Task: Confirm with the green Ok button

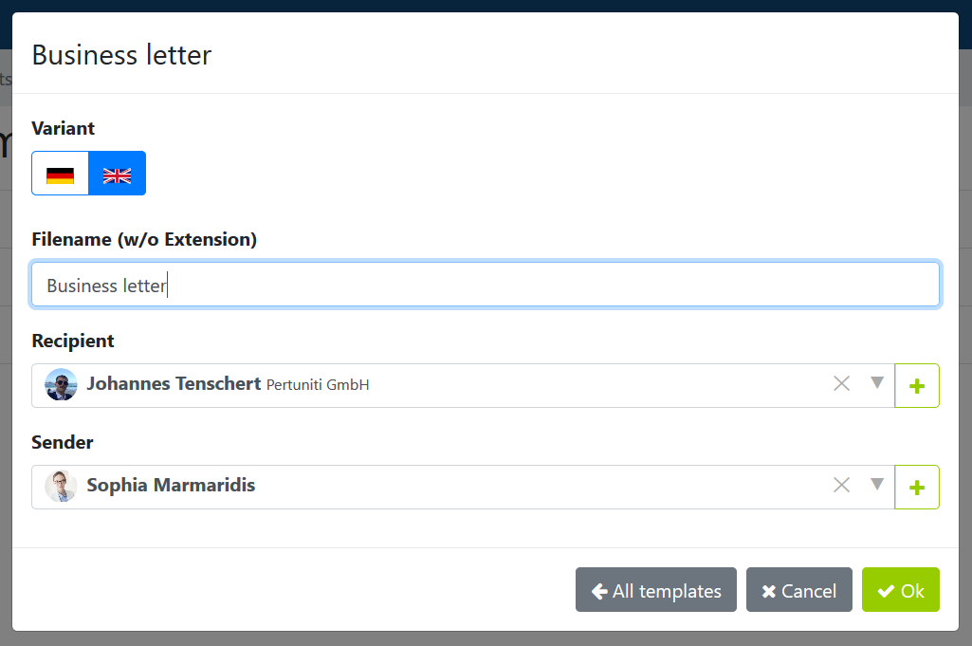Action: [901, 590]
